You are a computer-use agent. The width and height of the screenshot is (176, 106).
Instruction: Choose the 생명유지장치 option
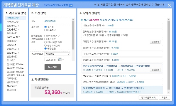click(x=45, y=45)
